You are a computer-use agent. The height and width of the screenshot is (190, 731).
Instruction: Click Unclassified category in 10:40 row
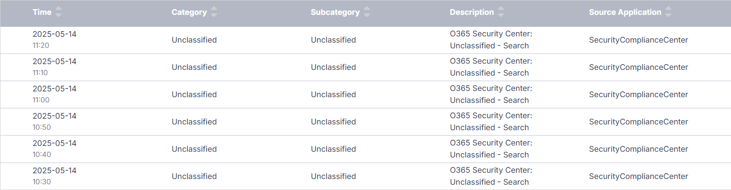click(x=194, y=149)
